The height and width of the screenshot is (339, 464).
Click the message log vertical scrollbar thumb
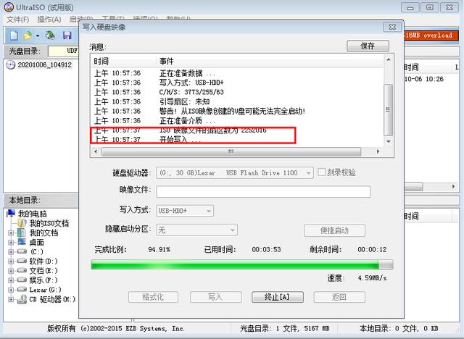(x=388, y=110)
